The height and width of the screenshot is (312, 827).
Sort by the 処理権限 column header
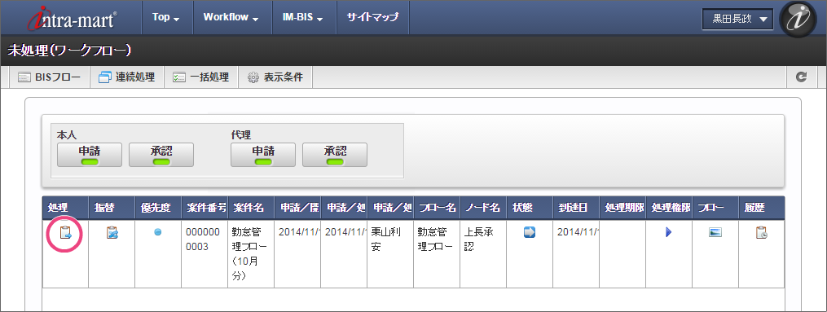669,209
